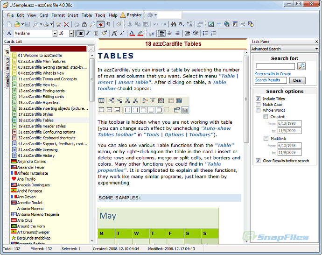
Task: Close the Task Panel with the X
Action: click(316, 42)
